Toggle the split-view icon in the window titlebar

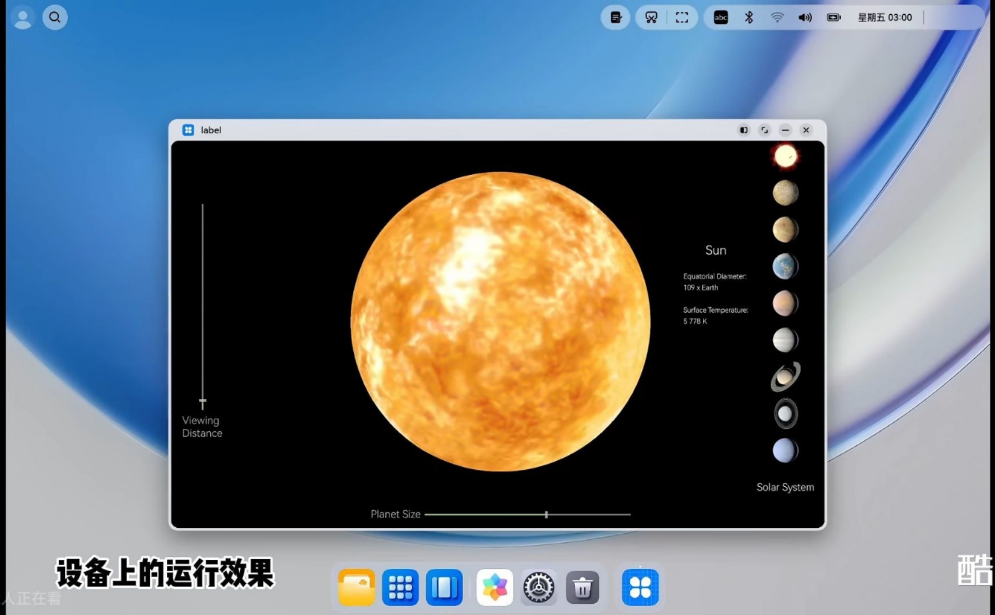[x=743, y=130]
